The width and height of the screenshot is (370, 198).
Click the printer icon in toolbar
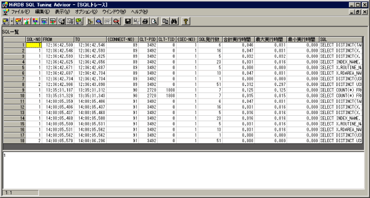(x=145, y=22)
